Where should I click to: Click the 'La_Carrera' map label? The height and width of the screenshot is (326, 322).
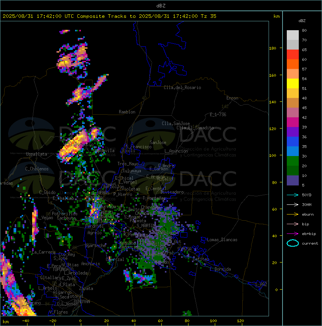pos(44,252)
